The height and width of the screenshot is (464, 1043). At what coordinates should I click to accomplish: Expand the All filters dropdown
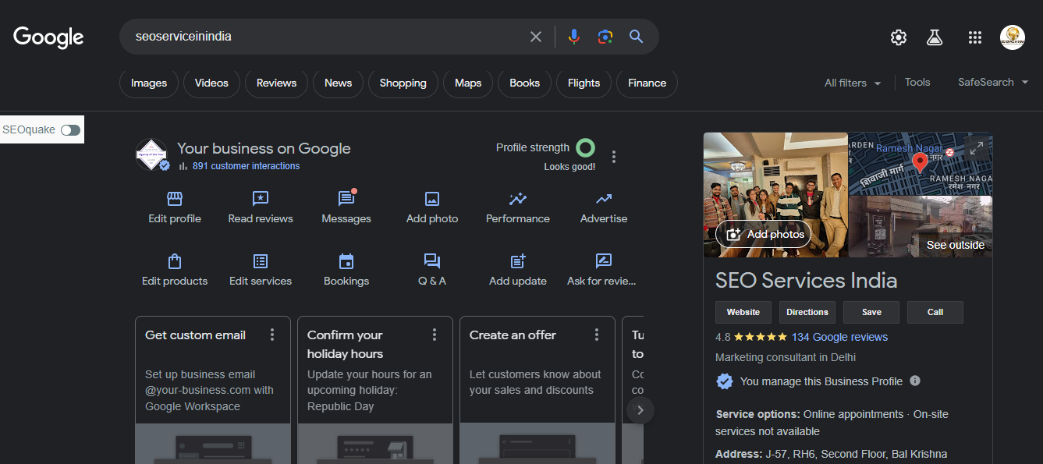tap(853, 83)
